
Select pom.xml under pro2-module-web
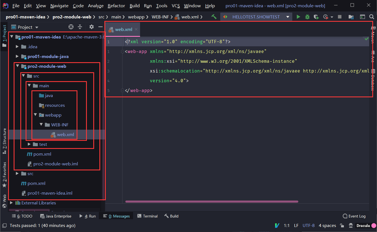pos(39,154)
